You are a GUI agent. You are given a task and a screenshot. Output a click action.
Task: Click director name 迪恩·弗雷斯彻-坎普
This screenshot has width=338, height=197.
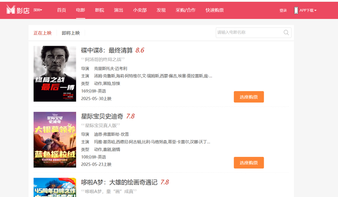pos(111,134)
